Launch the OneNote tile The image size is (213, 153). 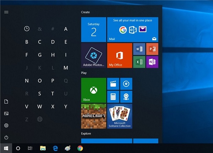click(152, 62)
